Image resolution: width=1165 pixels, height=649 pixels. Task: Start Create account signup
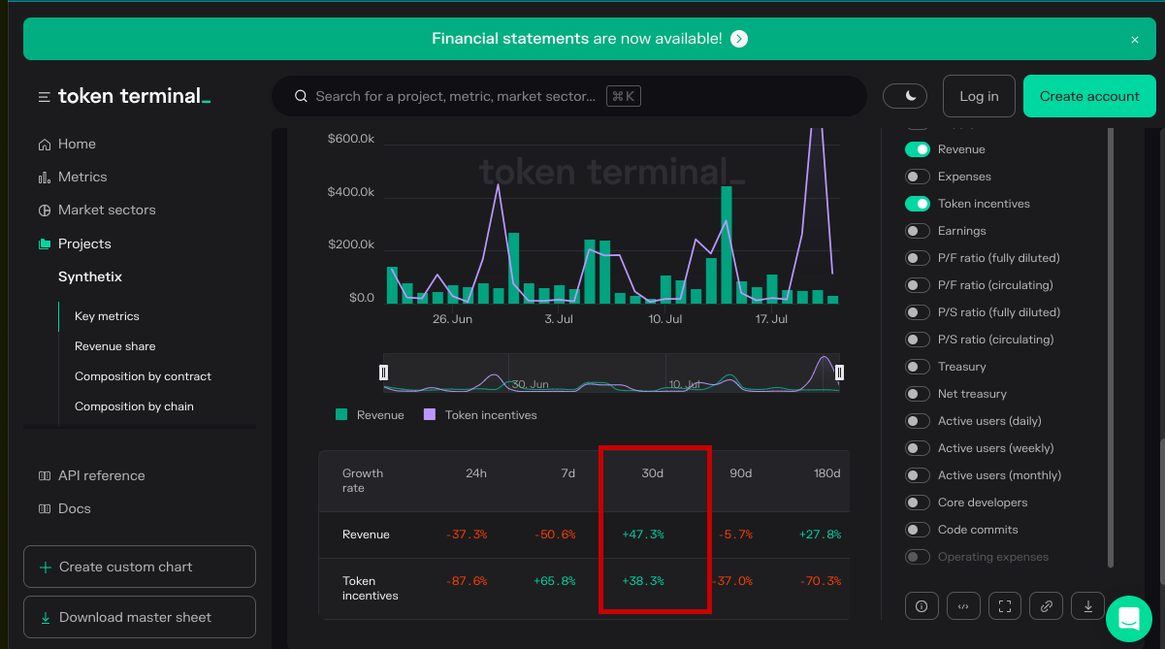[x=1089, y=96]
